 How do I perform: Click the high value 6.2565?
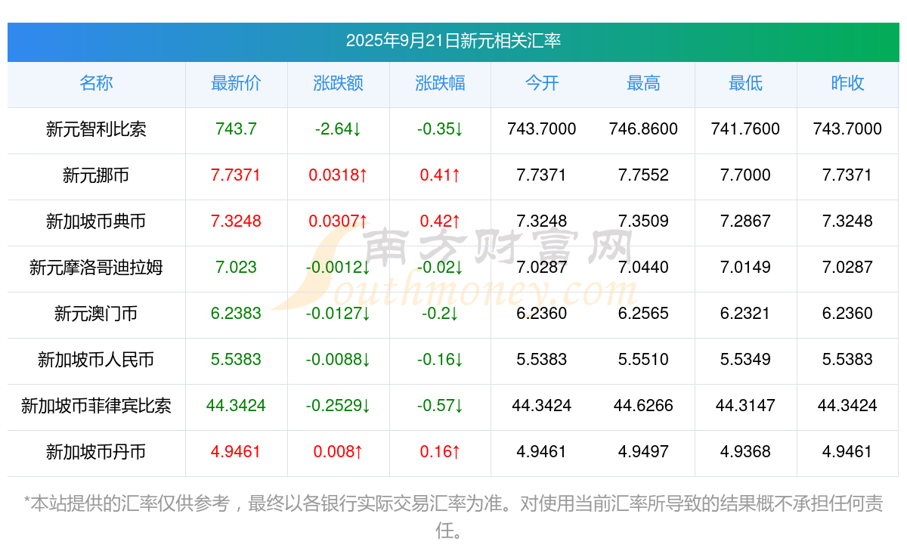point(643,314)
